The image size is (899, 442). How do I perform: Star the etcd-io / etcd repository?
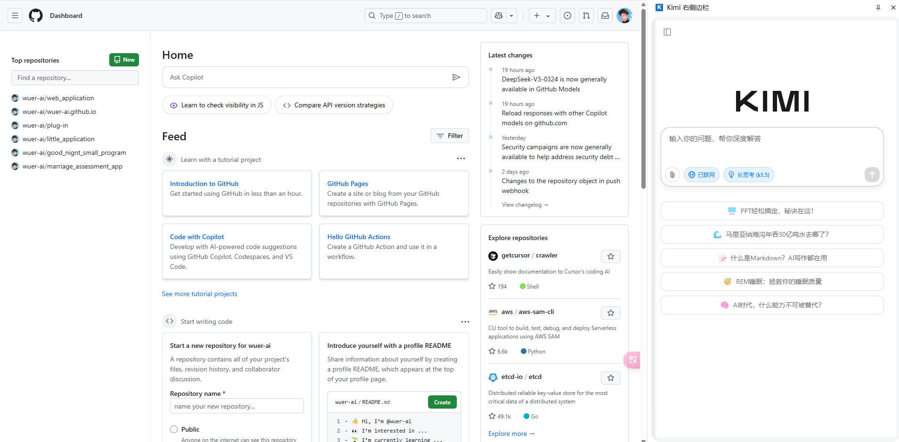point(611,378)
